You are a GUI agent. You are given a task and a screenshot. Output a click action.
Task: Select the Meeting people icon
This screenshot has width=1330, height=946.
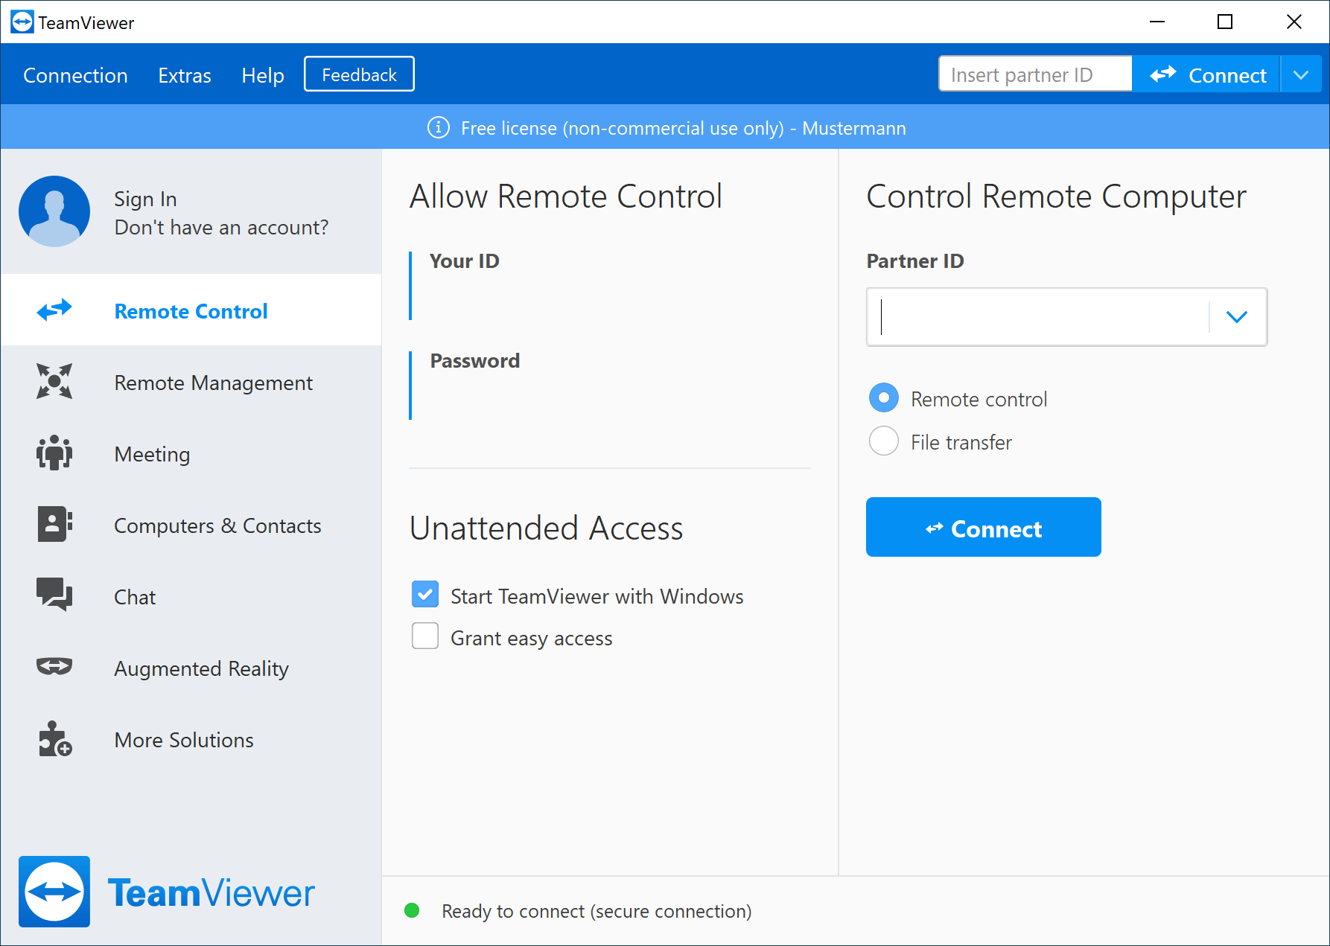(54, 453)
